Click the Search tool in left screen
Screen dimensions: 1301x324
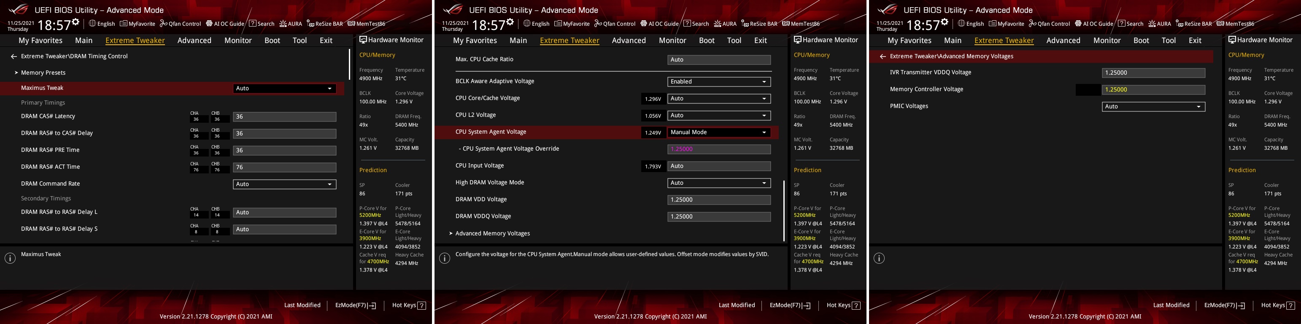click(262, 24)
